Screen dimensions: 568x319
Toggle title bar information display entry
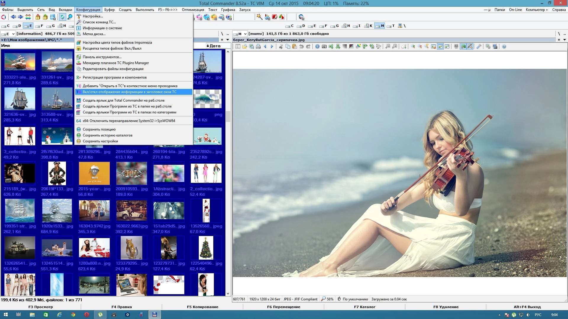130,92
